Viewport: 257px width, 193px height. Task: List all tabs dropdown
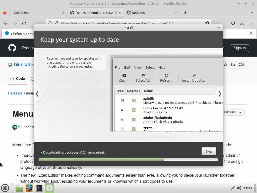(252, 13)
